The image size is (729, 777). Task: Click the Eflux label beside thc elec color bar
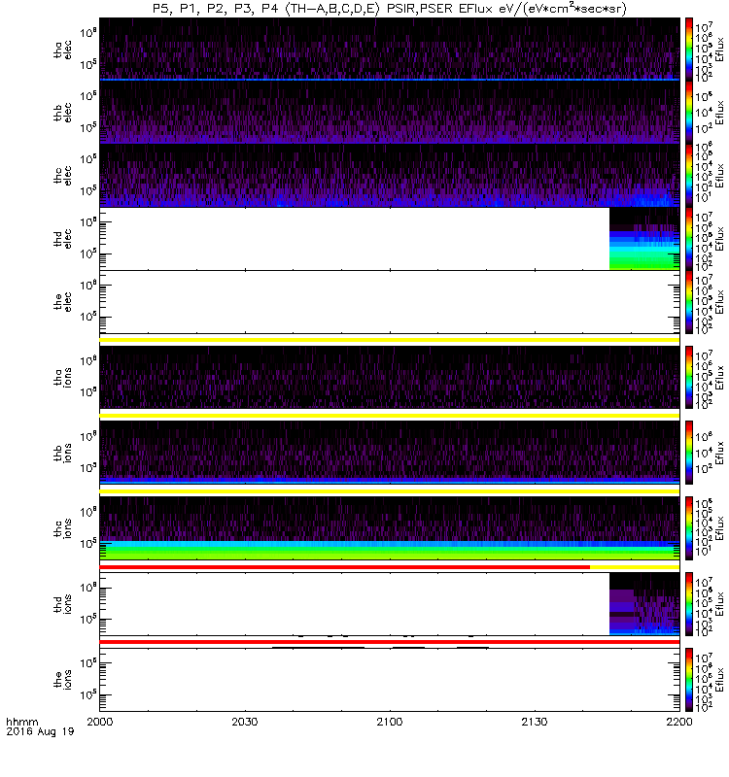click(719, 176)
